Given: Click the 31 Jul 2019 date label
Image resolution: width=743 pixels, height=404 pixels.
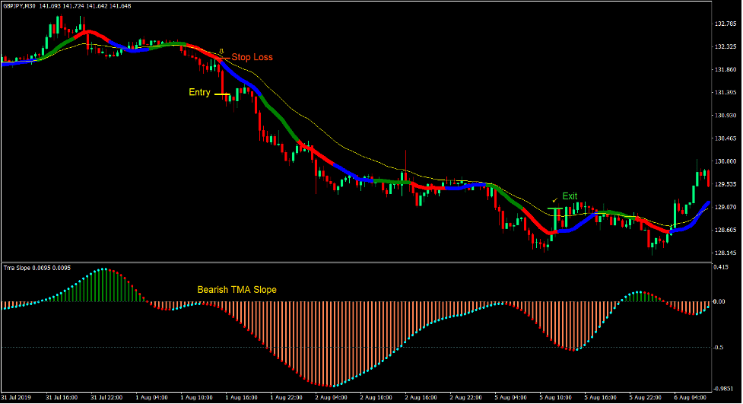Looking at the screenshot, I should click(16, 397).
